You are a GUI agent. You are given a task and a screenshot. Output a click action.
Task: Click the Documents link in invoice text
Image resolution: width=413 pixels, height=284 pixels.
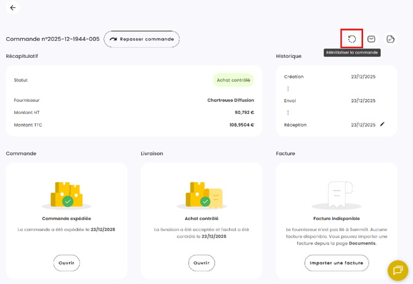(362, 243)
